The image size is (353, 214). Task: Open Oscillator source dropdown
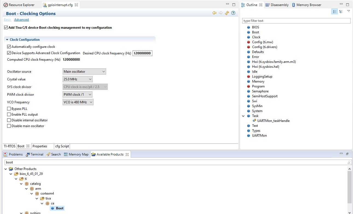pos(84,72)
